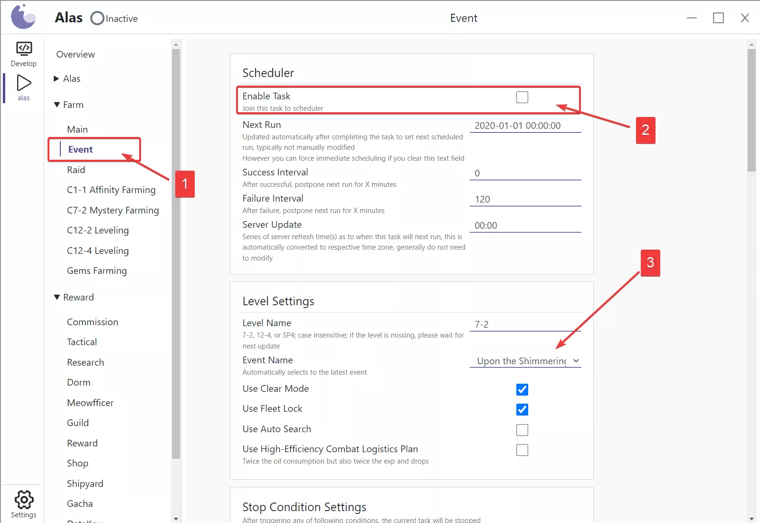Open the Event Name dropdown
Image resolution: width=760 pixels, height=523 pixels.
tap(525, 361)
